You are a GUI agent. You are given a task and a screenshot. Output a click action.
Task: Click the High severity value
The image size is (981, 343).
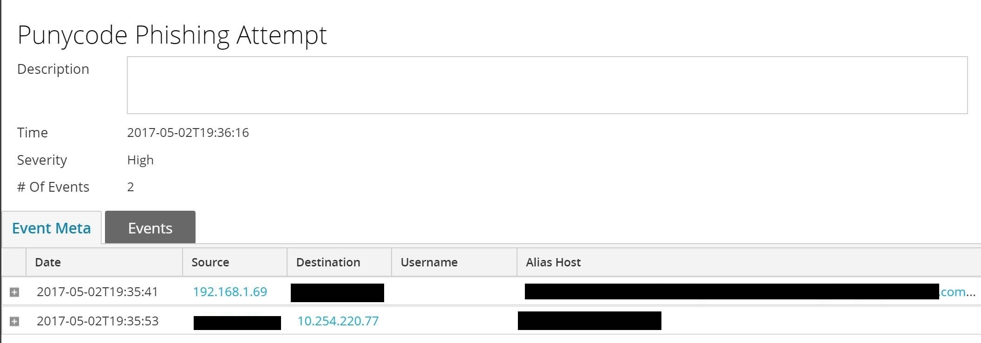pos(140,160)
